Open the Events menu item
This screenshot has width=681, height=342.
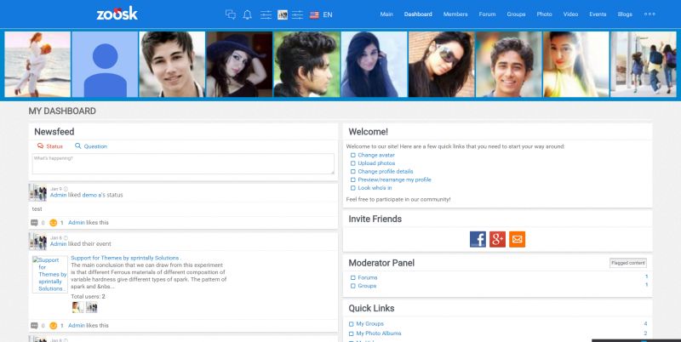point(598,14)
